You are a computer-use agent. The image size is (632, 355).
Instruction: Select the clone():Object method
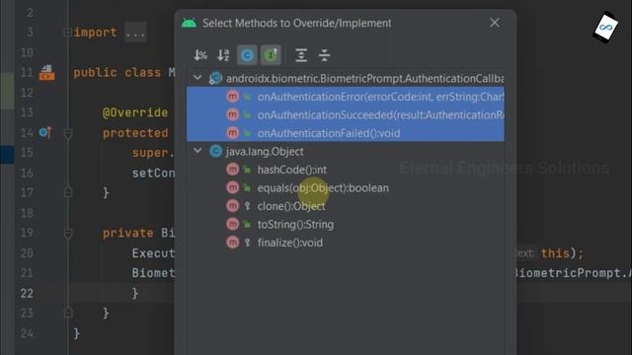tap(346, 206)
